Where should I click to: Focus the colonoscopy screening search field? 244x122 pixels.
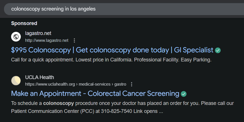tap(114, 9)
